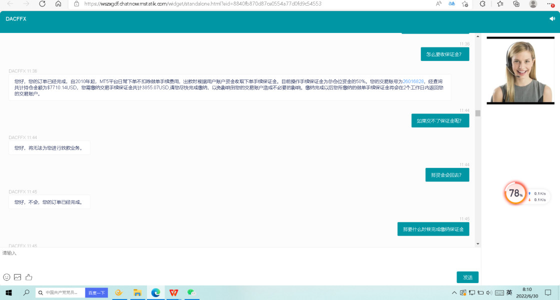Click the taskbar clock 8:10 2022/6/30
The image size is (560, 300).
coord(527,293)
